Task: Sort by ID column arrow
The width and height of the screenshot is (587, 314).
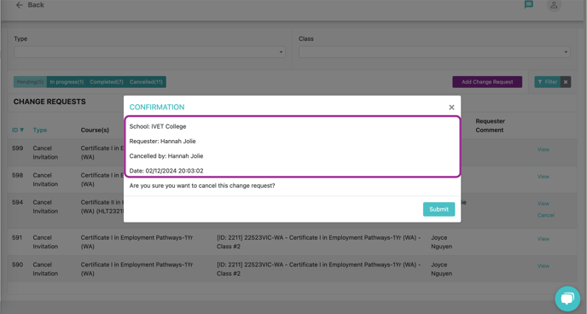Action: pos(21,130)
